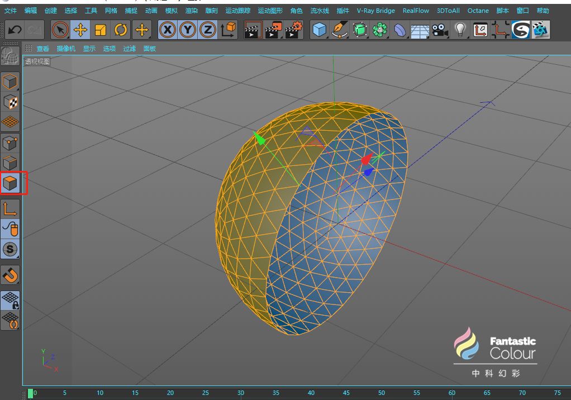Toggle the Y axis lock
Viewport: 571px width, 400px height.
pos(188,30)
